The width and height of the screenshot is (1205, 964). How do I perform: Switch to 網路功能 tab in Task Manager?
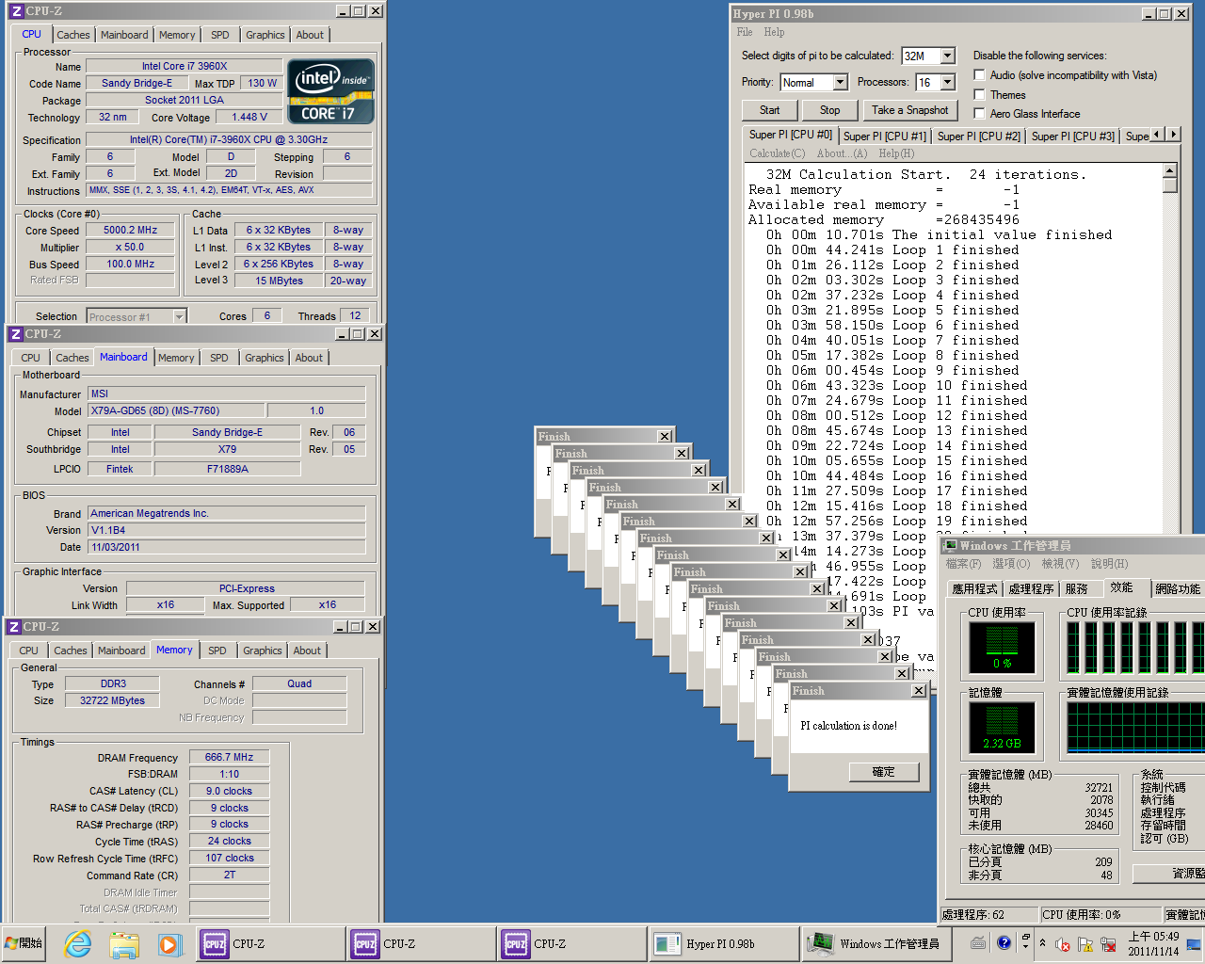pos(1178,589)
